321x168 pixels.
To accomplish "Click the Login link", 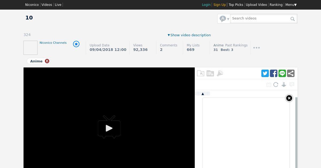I will (206, 5).
